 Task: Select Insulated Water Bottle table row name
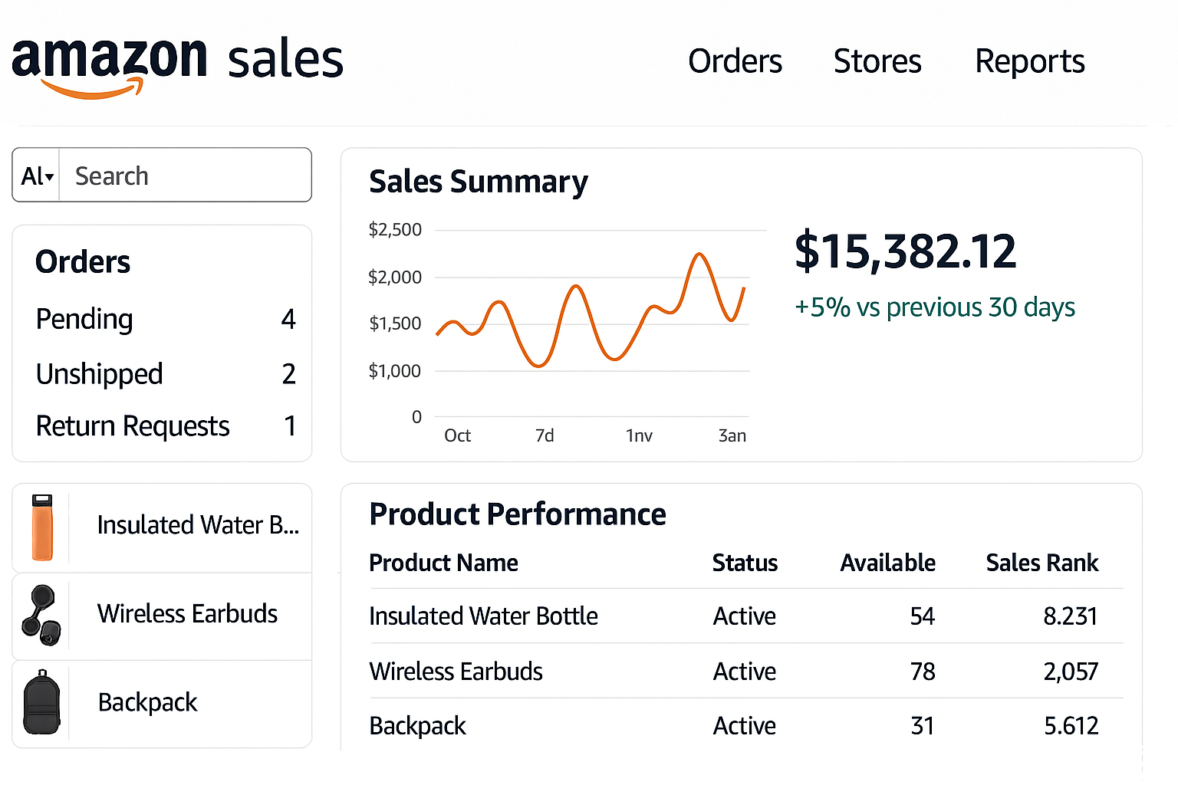pos(483,616)
